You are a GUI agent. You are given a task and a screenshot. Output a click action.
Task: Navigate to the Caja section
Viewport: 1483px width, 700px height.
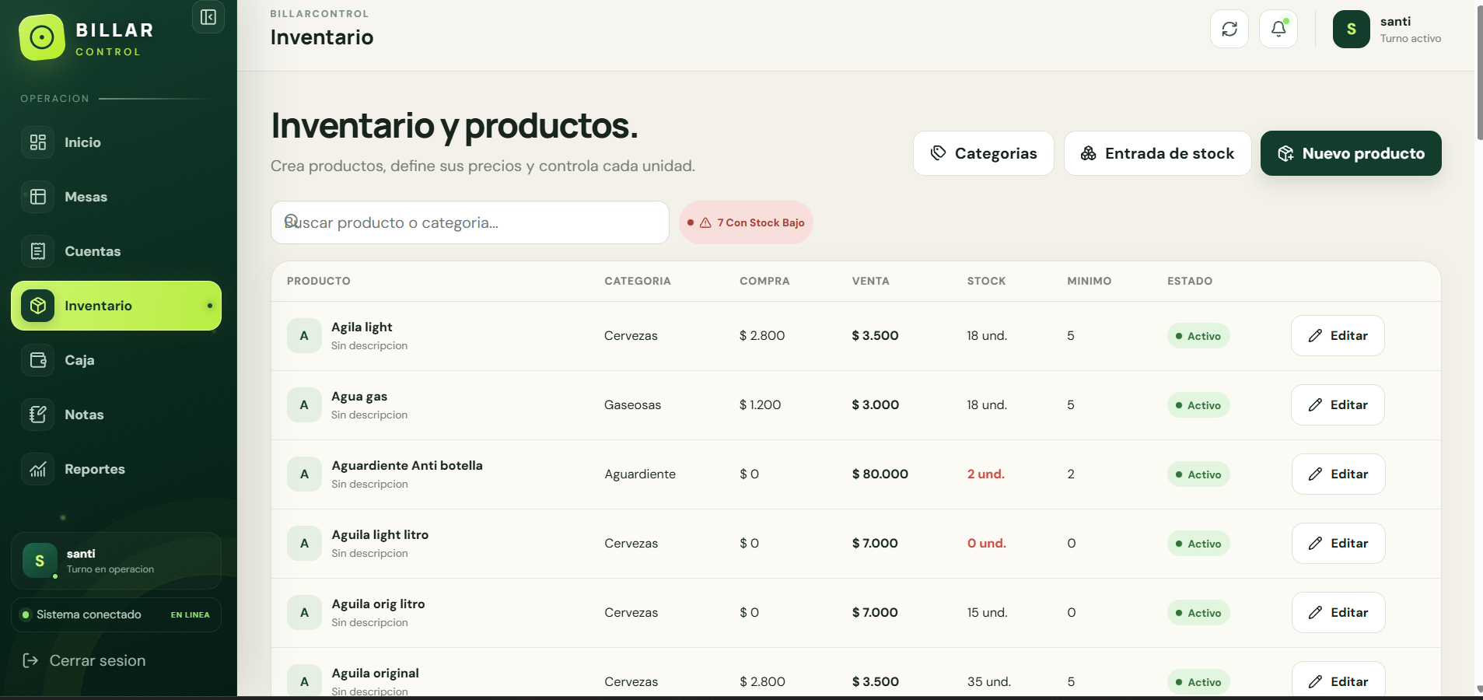(116, 360)
